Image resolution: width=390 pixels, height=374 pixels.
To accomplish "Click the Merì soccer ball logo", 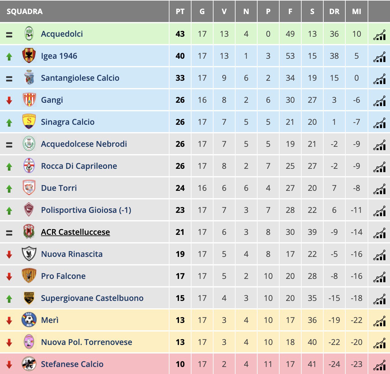I will pos(29,320).
